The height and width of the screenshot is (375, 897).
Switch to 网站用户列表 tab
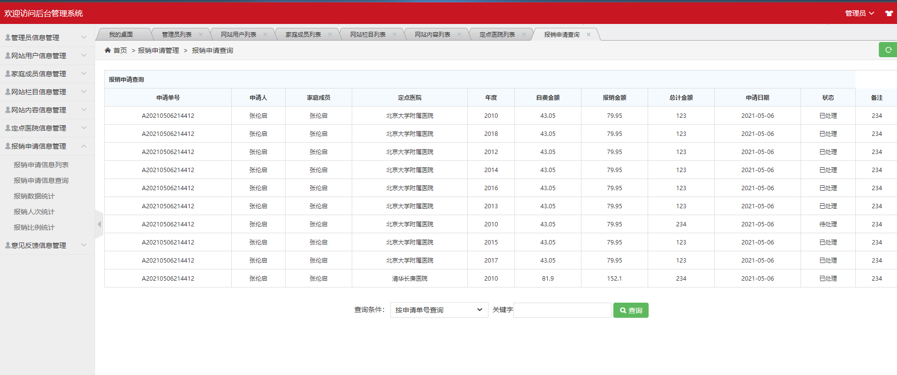click(239, 34)
